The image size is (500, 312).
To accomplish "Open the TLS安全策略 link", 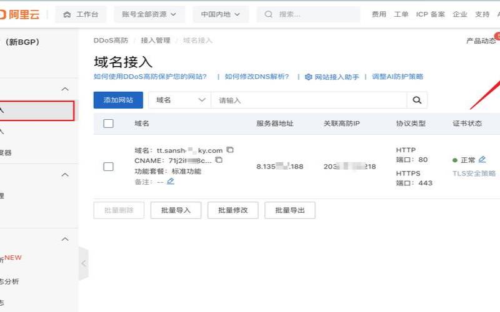I will tap(474, 173).
